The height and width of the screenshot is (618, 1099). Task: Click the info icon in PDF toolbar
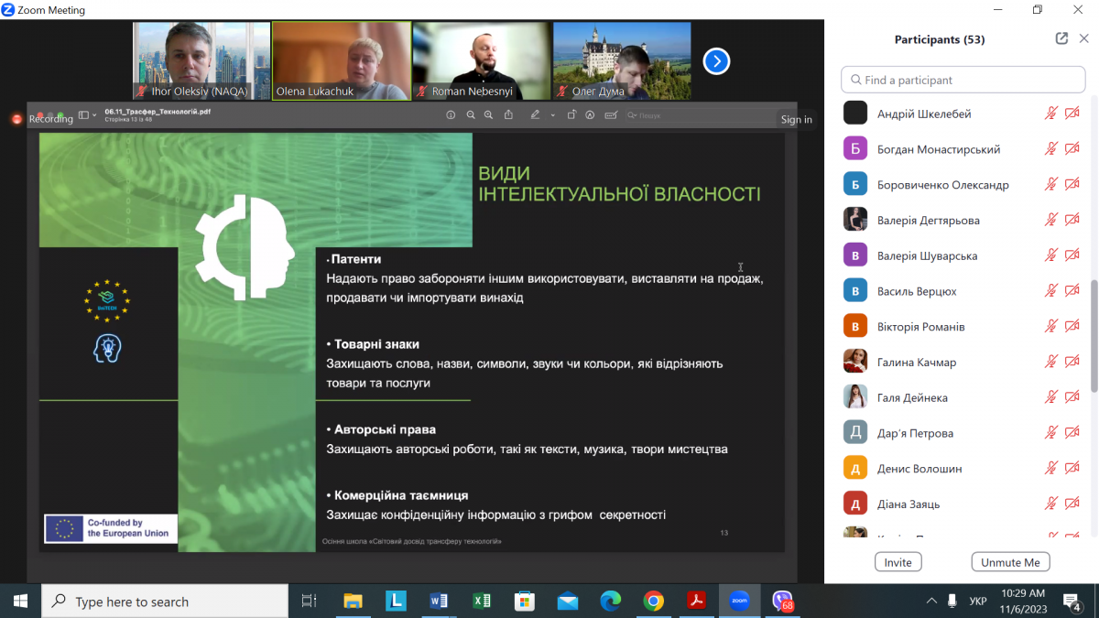point(451,115)
